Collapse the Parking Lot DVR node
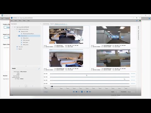151x113 pixels. (17, 31)
